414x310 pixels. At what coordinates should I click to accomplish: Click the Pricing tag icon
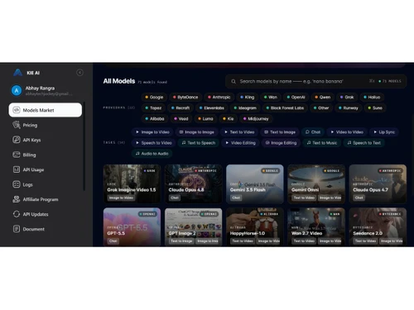coord(17,125)
